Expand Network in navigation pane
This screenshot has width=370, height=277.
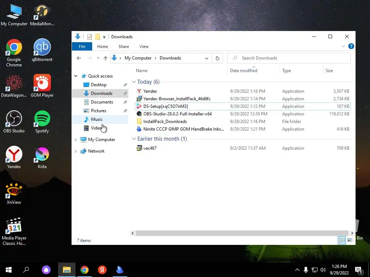click(x=76, y=151)
